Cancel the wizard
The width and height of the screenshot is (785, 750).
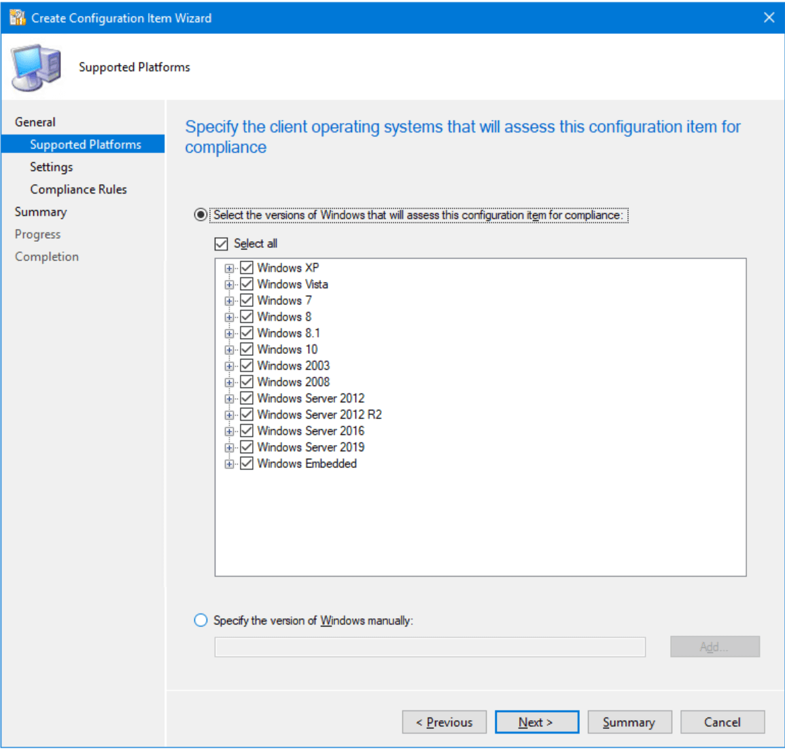(722, 722)
